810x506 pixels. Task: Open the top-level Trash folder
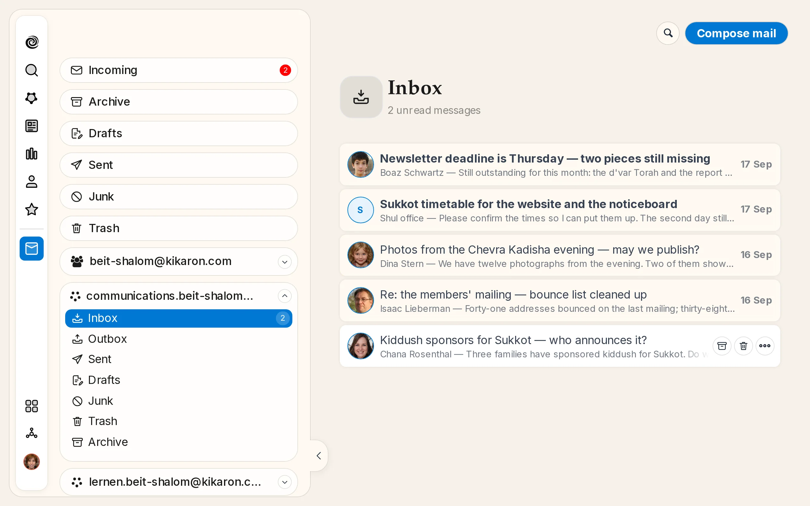pos(179,228)
